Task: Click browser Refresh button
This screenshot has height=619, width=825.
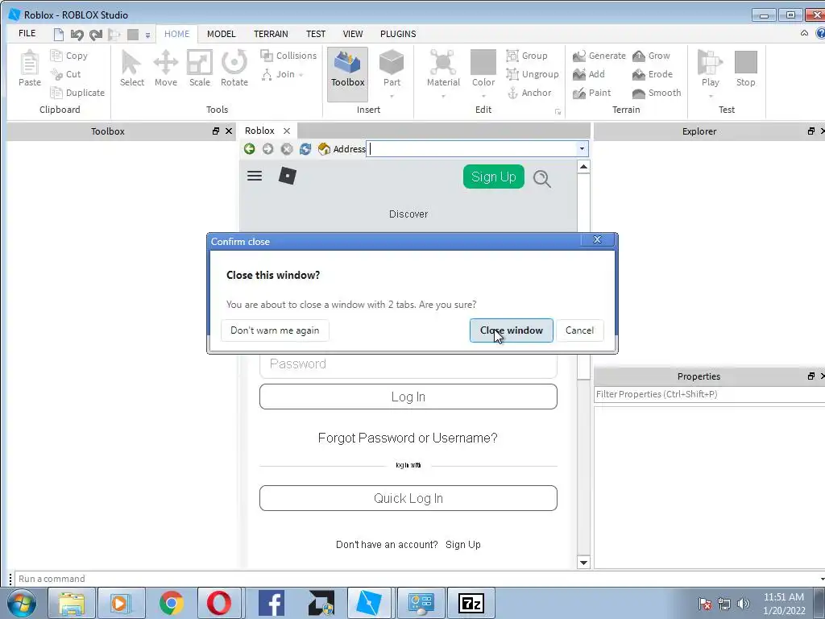Action: (x=305, y=149)
